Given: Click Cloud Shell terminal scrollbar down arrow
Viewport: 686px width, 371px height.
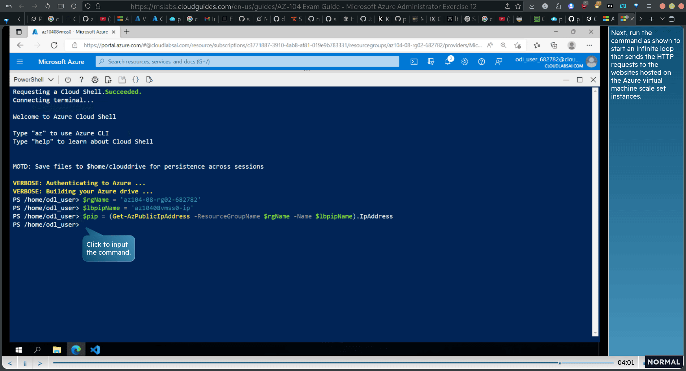Looking at the screenshot, I should 595,333.
